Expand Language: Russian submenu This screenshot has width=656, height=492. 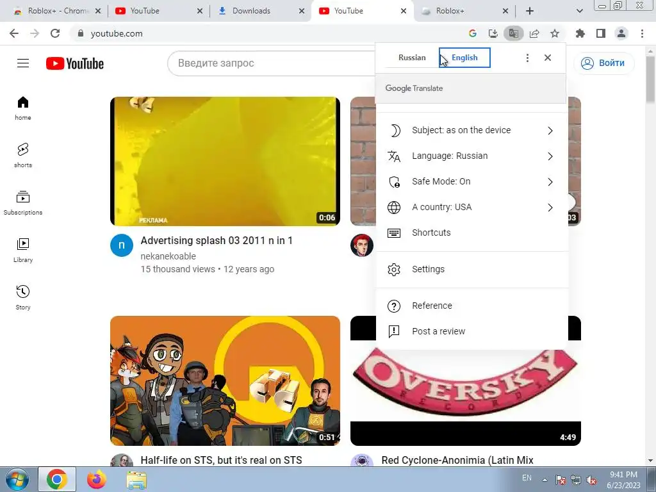pyautogui.click(x=472, y=156)
